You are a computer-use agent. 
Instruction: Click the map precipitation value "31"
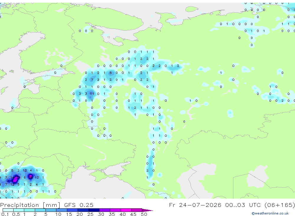pyautogui.click(x=18, y=177)
